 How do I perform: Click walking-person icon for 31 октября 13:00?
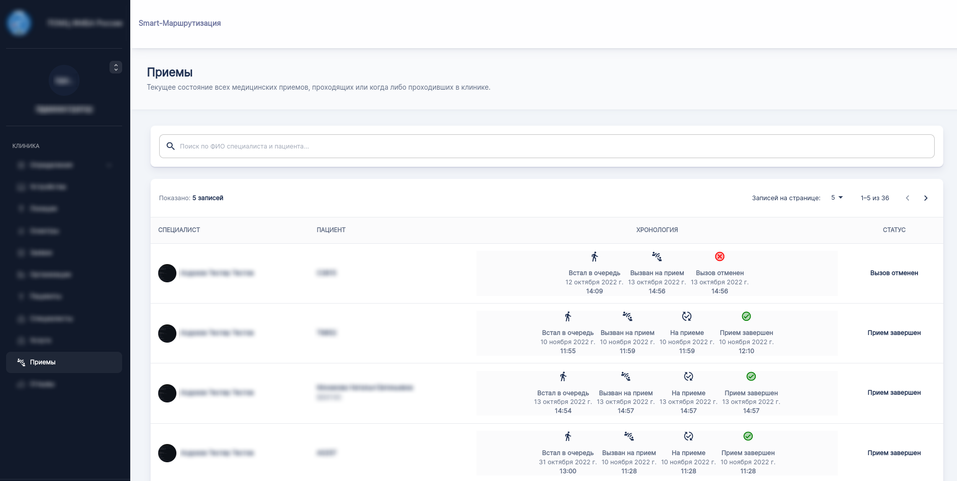pyautogui.click(x=568, y=436)
